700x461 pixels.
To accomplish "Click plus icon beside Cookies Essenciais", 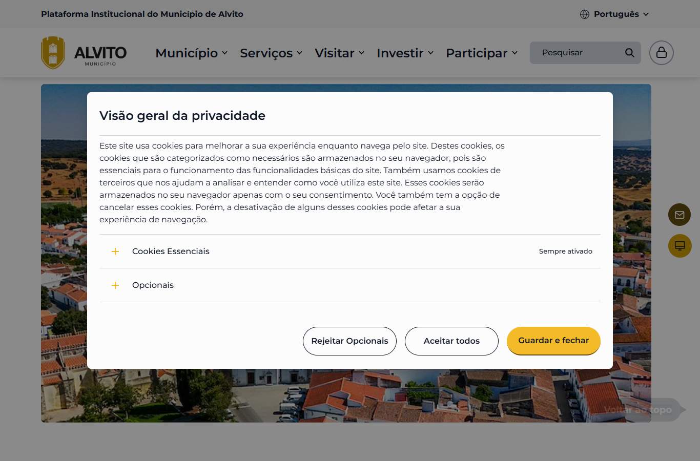I will (x=115, y=252).
